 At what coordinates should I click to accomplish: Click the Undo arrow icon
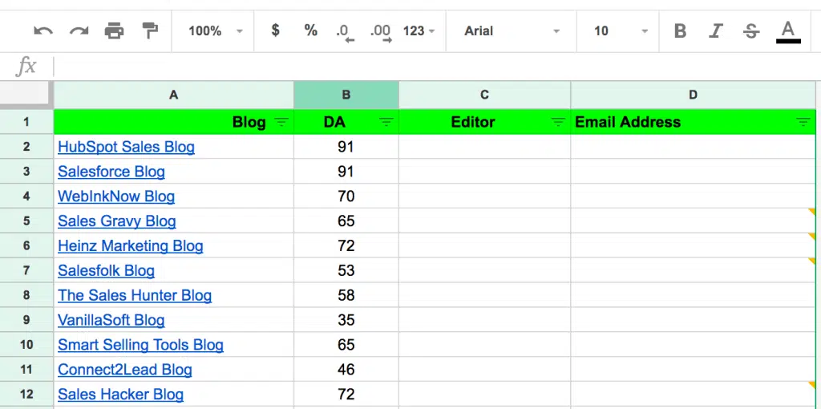point(43,31)
